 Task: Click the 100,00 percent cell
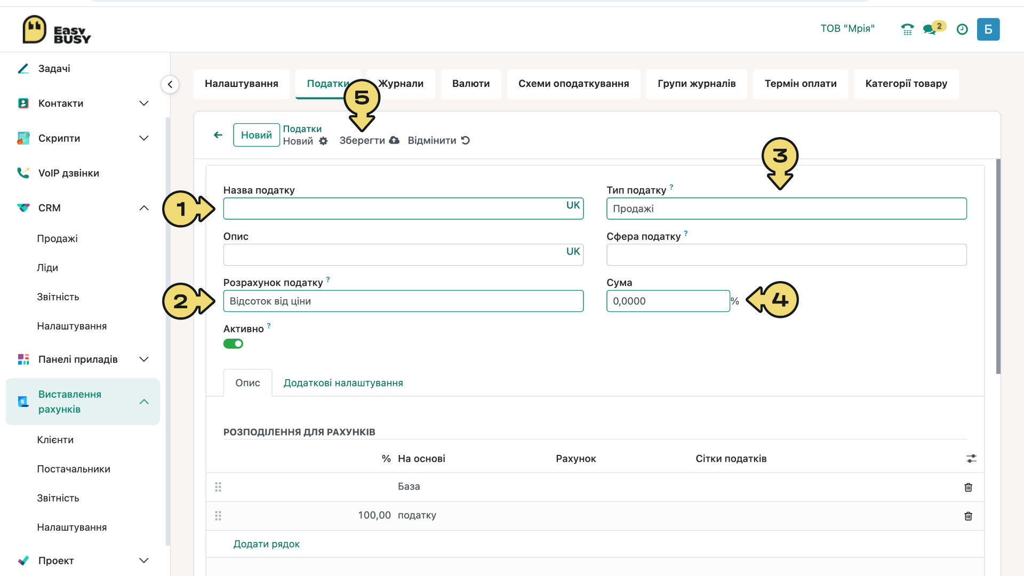[374, 516]
